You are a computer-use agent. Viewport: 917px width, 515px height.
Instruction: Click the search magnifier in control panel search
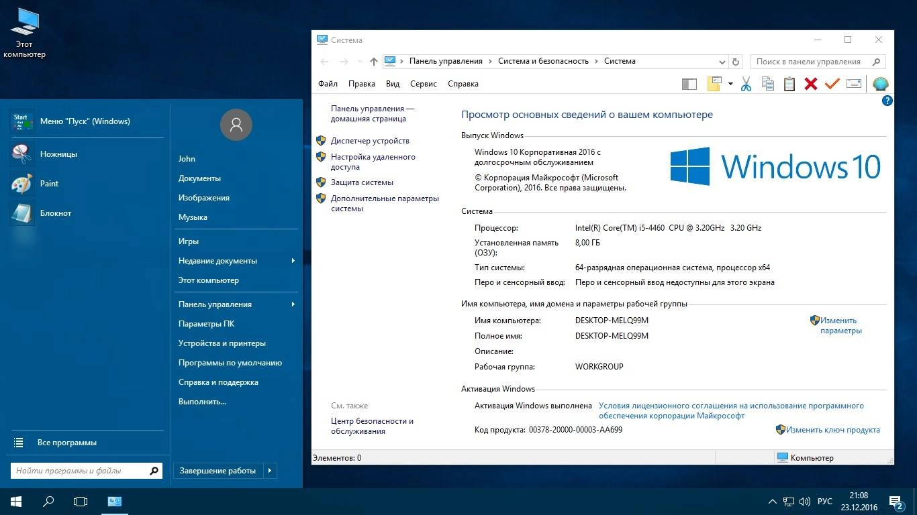[876, 62]
